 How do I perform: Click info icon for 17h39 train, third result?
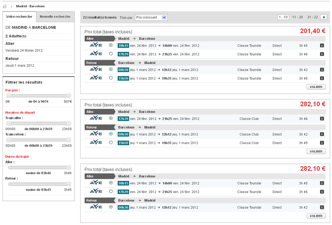[x=322, y=192]
